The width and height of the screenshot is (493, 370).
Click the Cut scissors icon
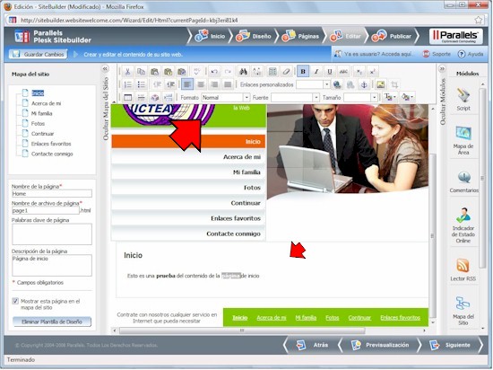coord(127,72)
